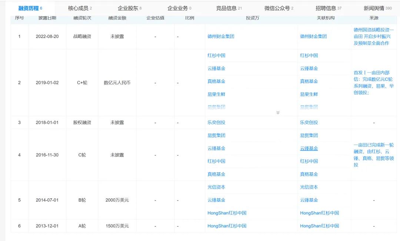400x241 pixels.
Task: Click 乐奕创投 in the investor column
Action: 216,123
